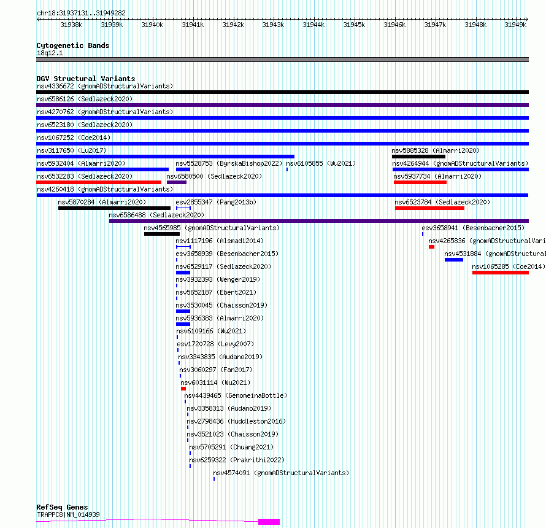Click nsv5652187 (Ebert2021) label
The height and width of the screenshot is (528, 546).
[x=216, y=292]
